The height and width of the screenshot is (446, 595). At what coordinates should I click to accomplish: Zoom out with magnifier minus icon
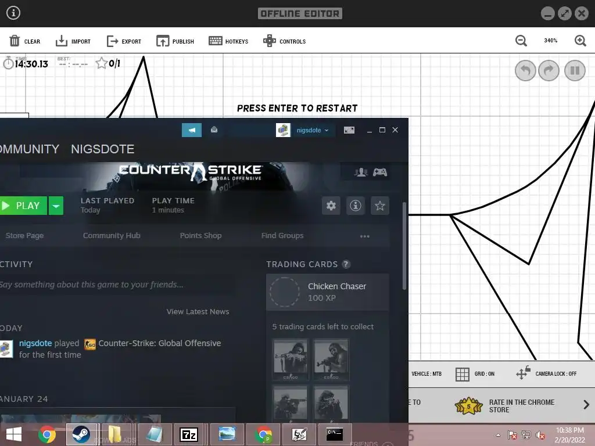click(x=521, y=41)
